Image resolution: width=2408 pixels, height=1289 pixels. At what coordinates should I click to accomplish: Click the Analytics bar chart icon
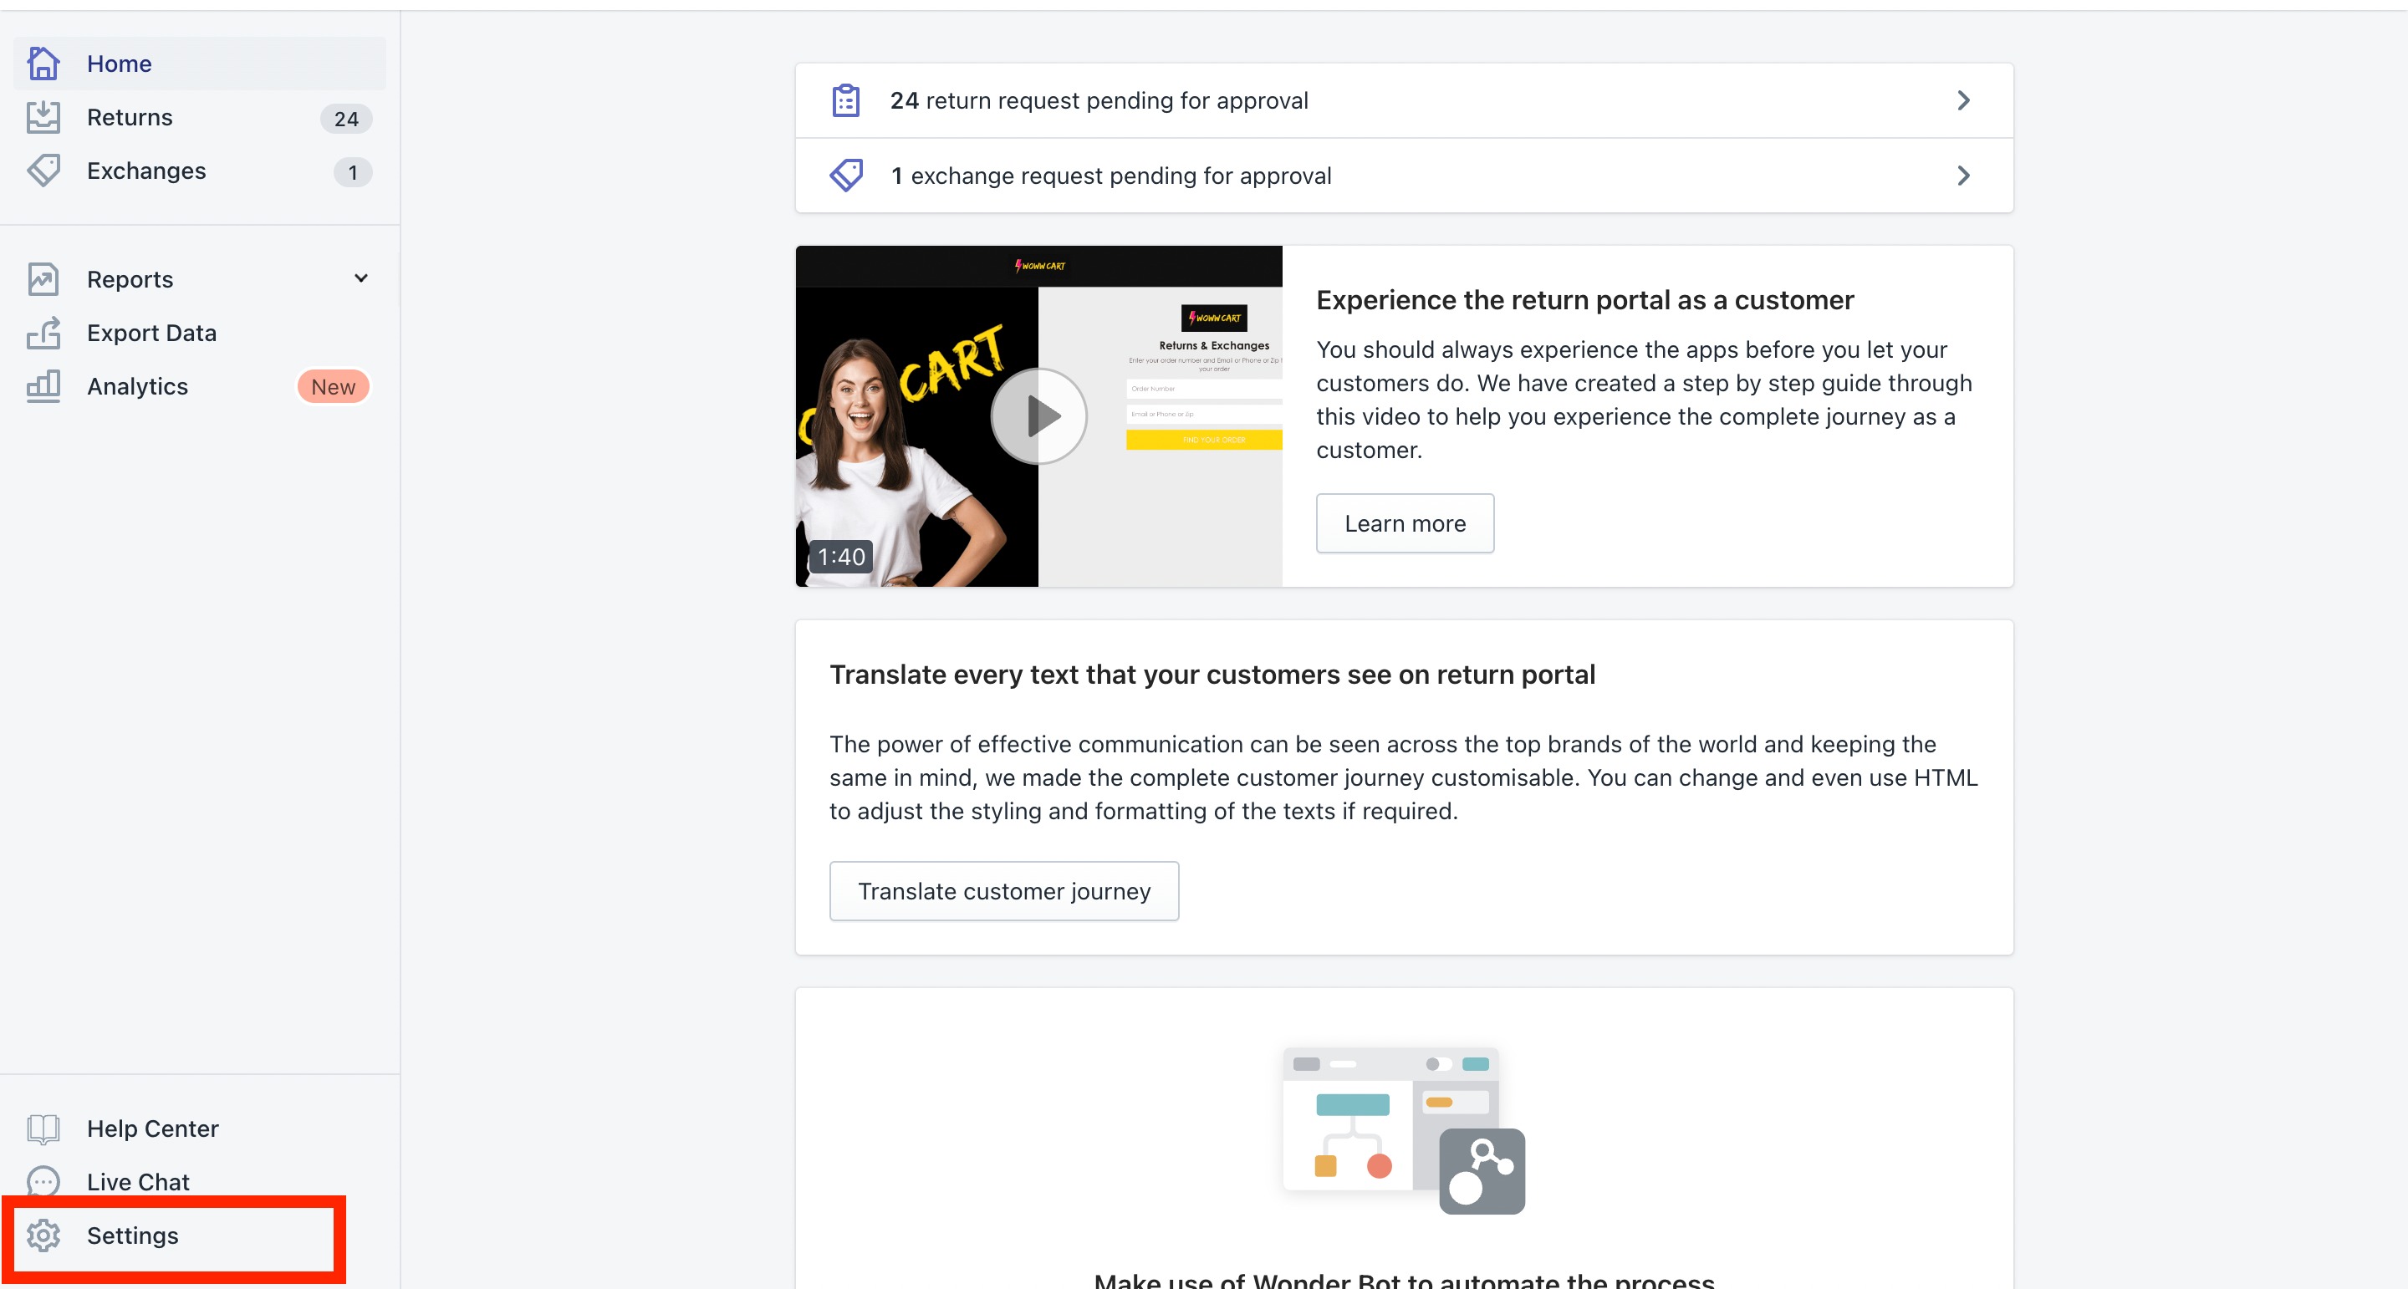pos(43,386)
